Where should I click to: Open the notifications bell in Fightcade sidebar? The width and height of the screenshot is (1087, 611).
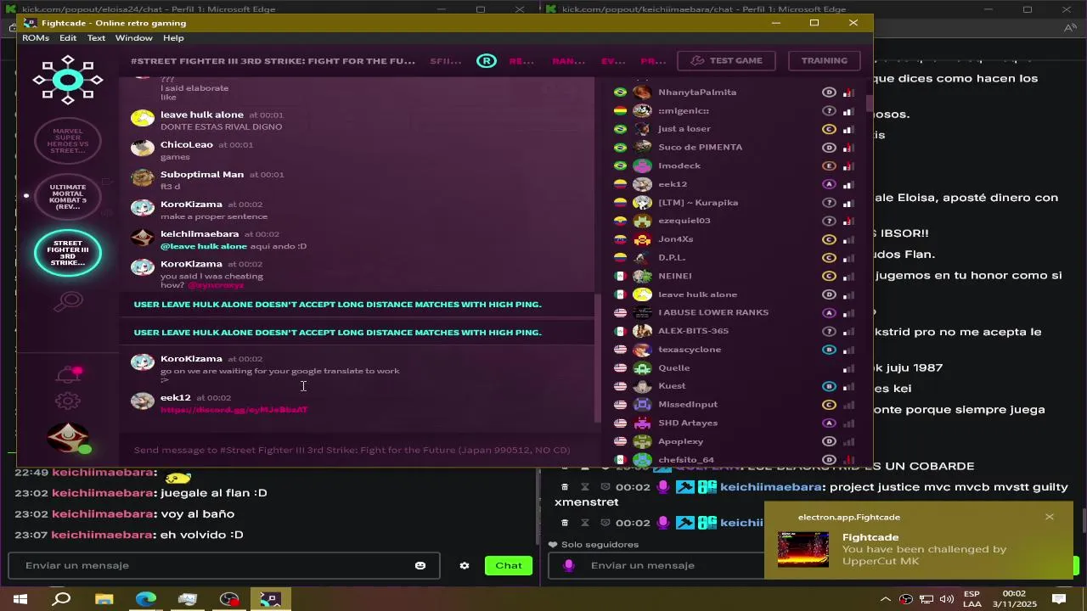pyautogui.click(x=68, y=374)
